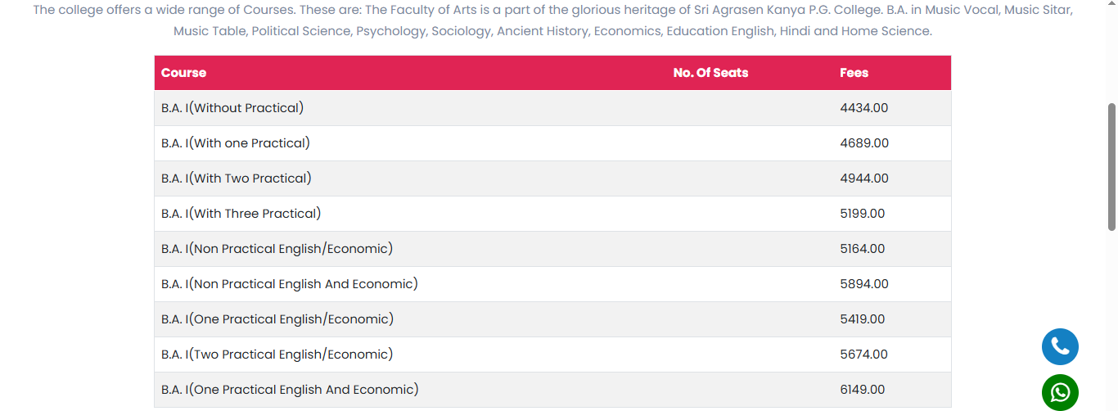Viewport: 1118px width, 411px height.
Task: Select the B.A. I(Without Practical) row
Action: pyautogui.click(x=232, y=108)
